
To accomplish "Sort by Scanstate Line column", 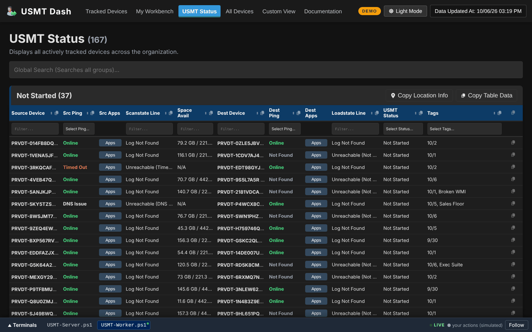I will click(x=166, y=113).
